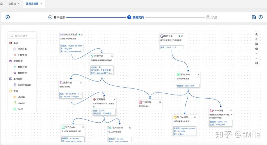
Task: Click the zoom out icon on canvas toolbar
Action: coord(257,39)
